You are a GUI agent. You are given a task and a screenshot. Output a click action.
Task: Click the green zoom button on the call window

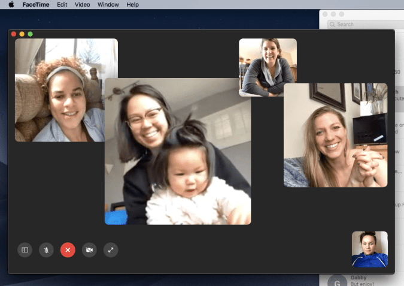click(x=31, y=34)
